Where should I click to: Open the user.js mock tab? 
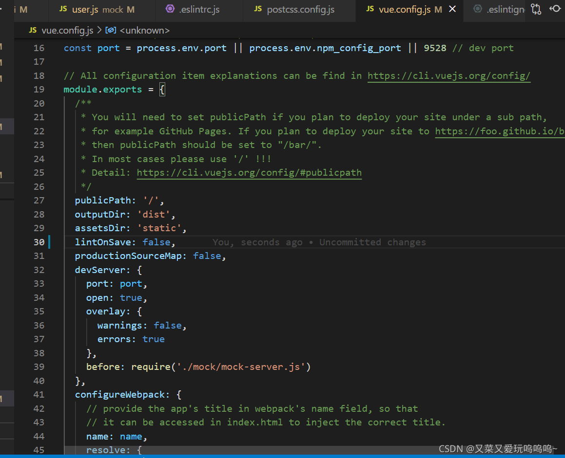102,10
